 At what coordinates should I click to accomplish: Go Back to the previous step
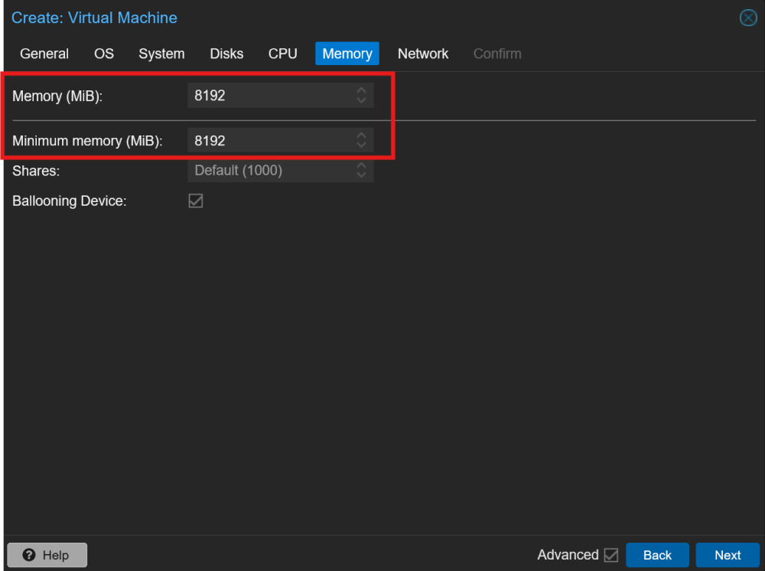(657, 556)
